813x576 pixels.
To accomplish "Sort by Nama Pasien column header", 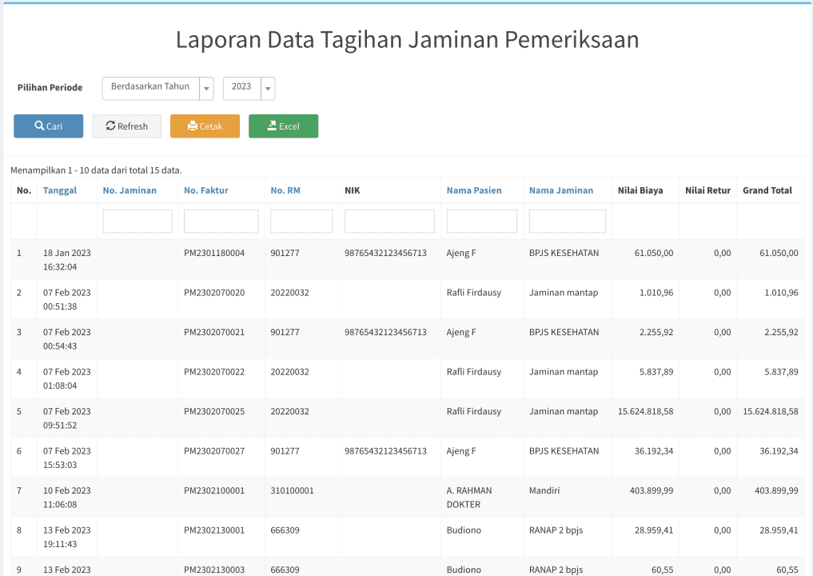I will [474, 190].
